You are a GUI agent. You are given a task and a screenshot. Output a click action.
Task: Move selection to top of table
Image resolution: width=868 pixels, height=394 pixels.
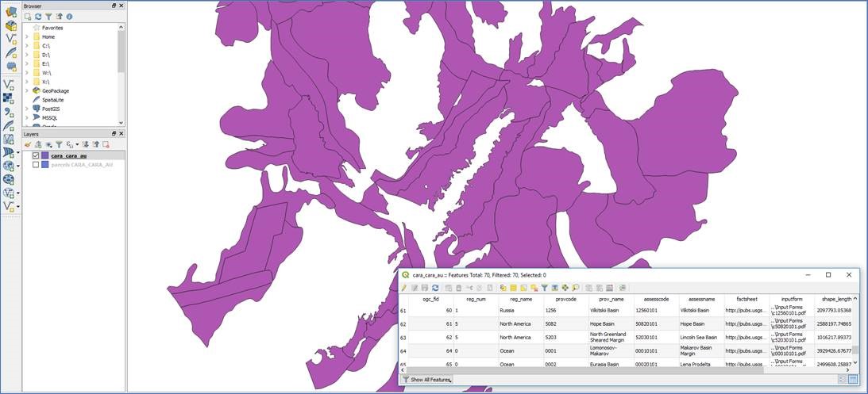point(554,287)
